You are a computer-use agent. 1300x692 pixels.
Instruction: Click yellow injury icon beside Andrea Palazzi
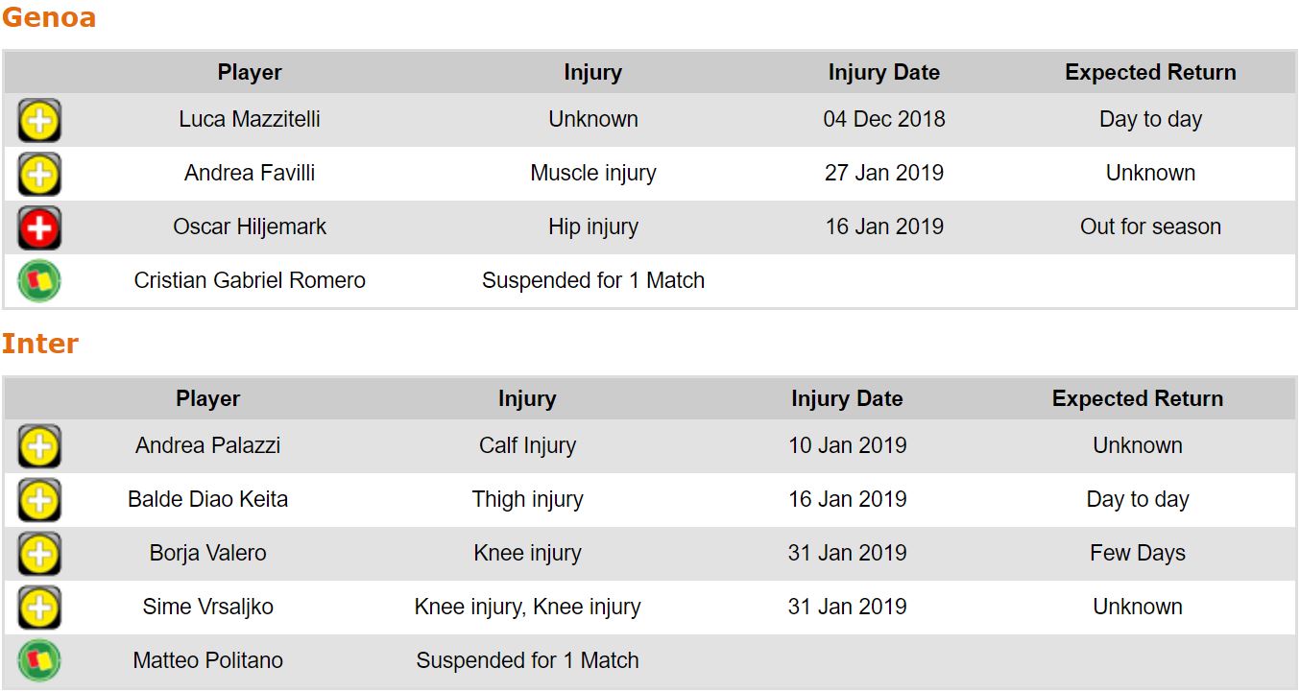point(39,446)
